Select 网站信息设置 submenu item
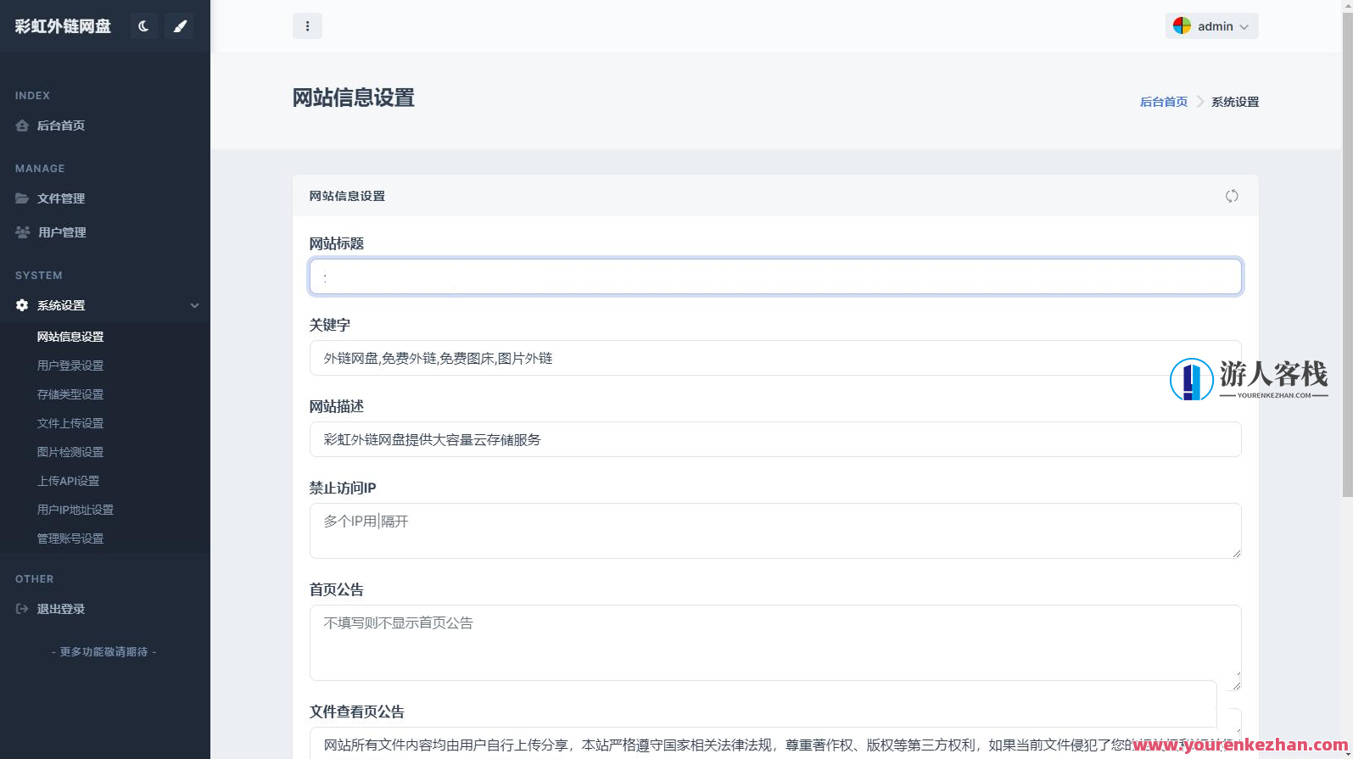Viewport: 1353px width, 759px height. click(x=70, y=337)
